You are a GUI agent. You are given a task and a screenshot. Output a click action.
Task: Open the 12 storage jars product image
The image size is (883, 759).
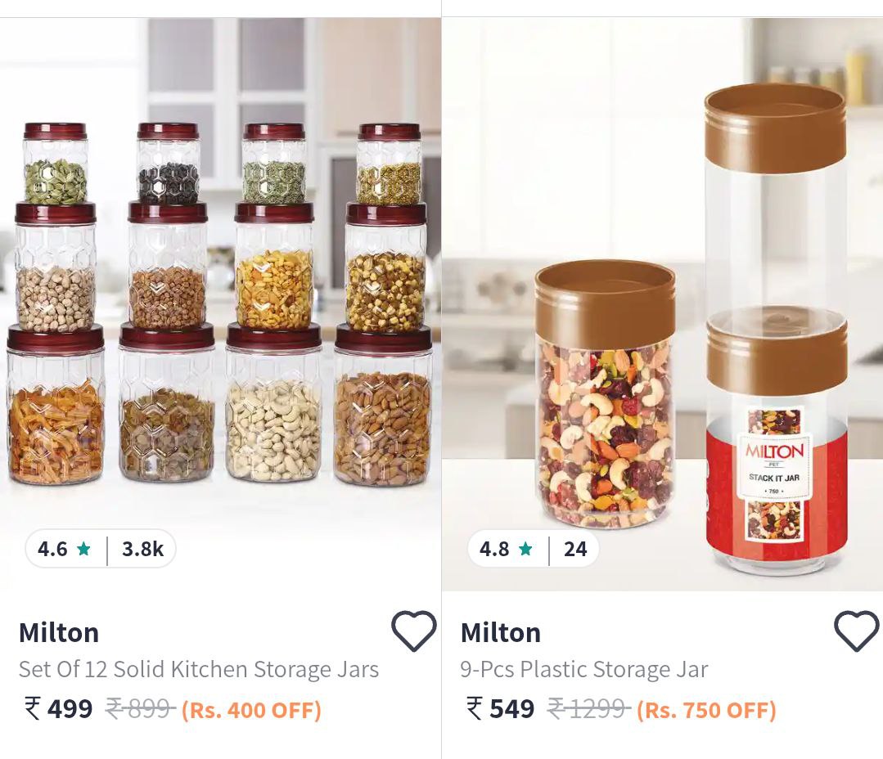click(x=220, y=303)
